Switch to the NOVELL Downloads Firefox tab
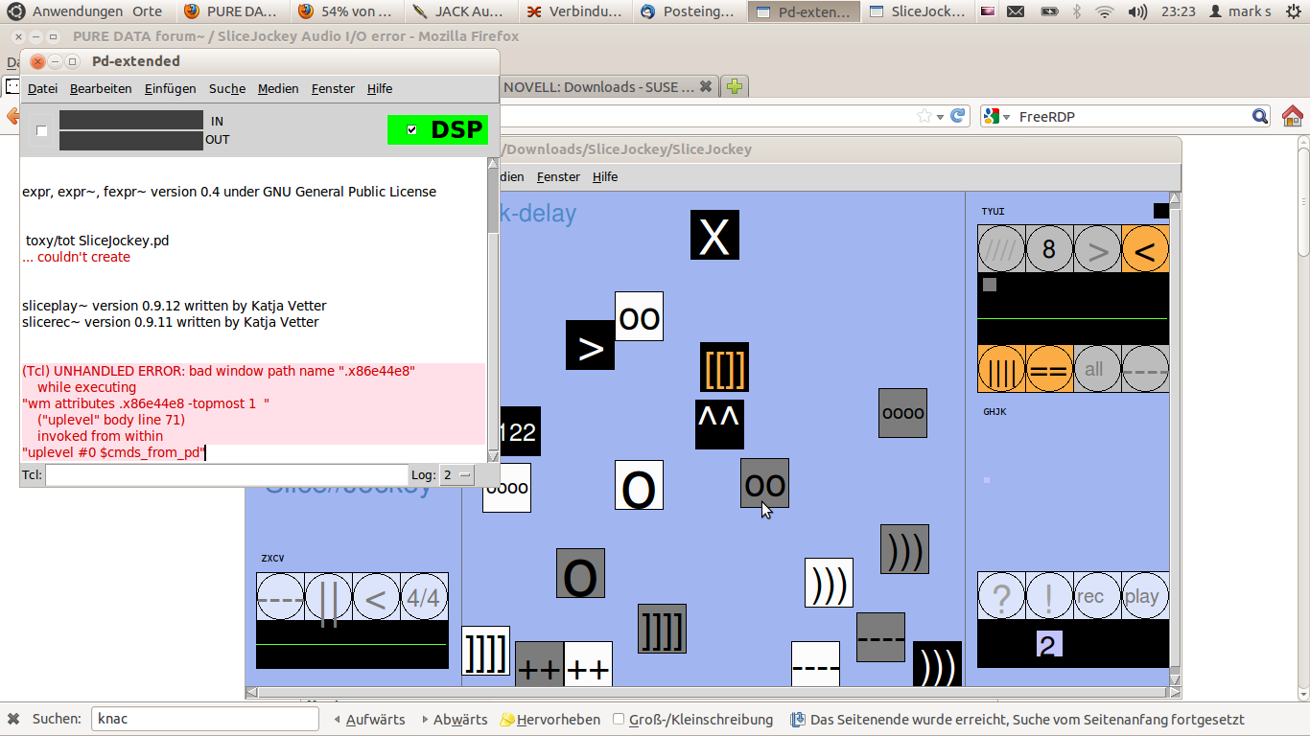This screenshot has width=1310, height=736. 607,86
